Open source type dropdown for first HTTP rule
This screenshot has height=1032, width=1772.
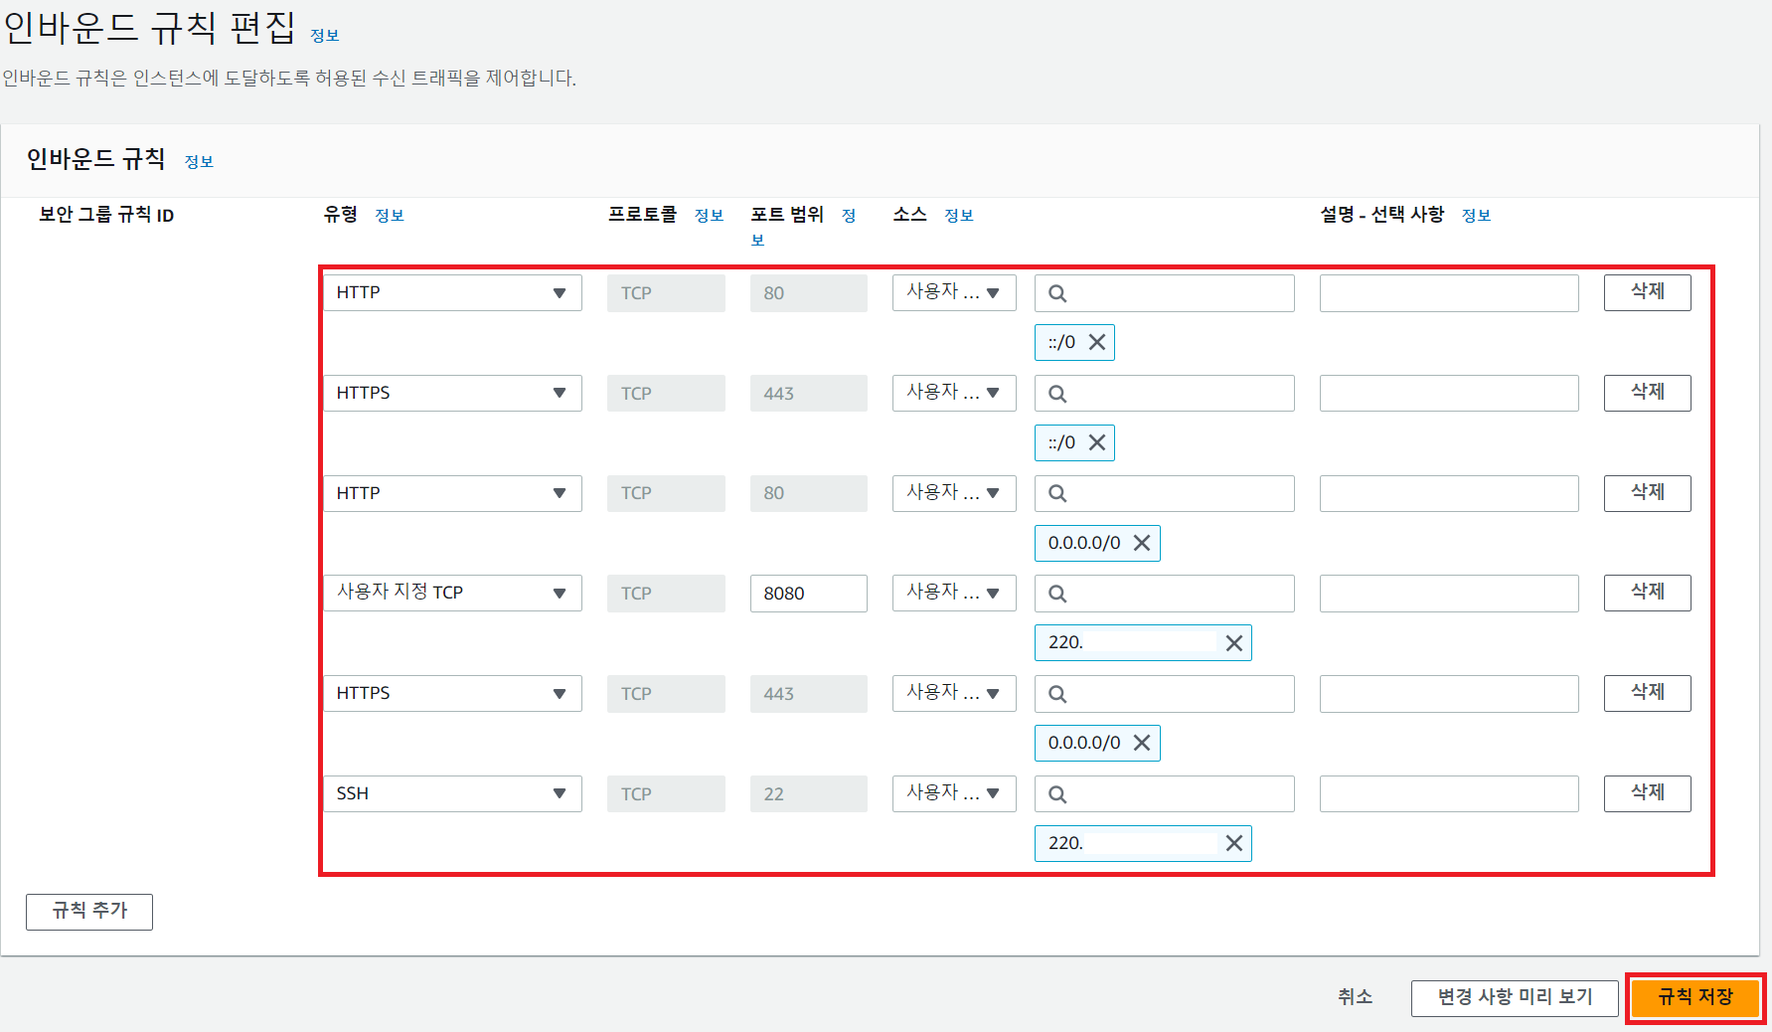click(954, 292)
